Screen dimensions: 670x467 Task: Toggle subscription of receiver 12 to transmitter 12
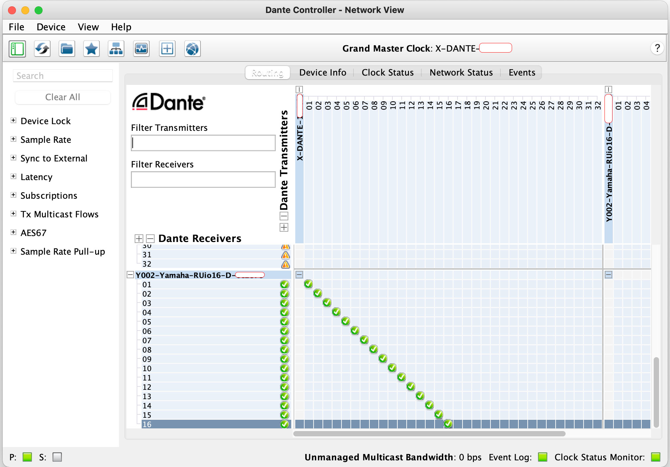[x=411, y=386]
